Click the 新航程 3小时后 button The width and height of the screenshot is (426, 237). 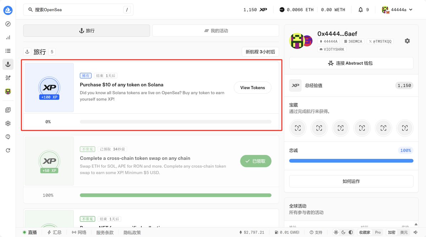click(x=260, y=52)
